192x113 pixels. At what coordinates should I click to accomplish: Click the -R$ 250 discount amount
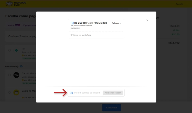[175, 34]
